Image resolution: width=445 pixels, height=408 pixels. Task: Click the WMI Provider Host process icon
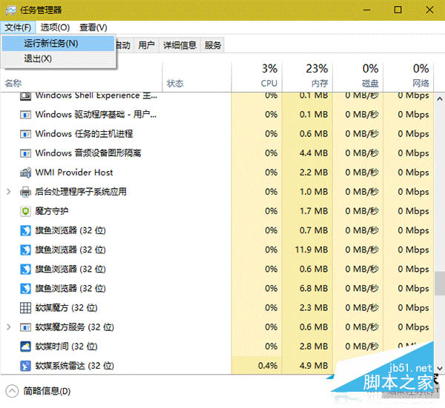point(24,173)
